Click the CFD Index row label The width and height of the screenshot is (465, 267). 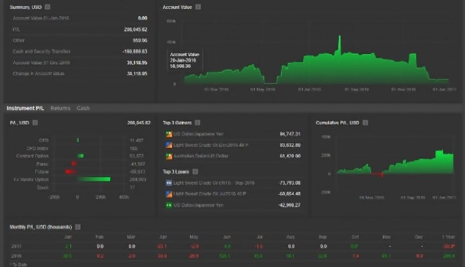37,148
